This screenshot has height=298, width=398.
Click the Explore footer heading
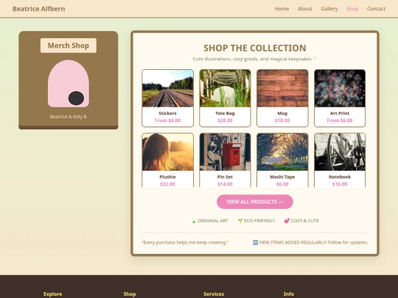53,294
